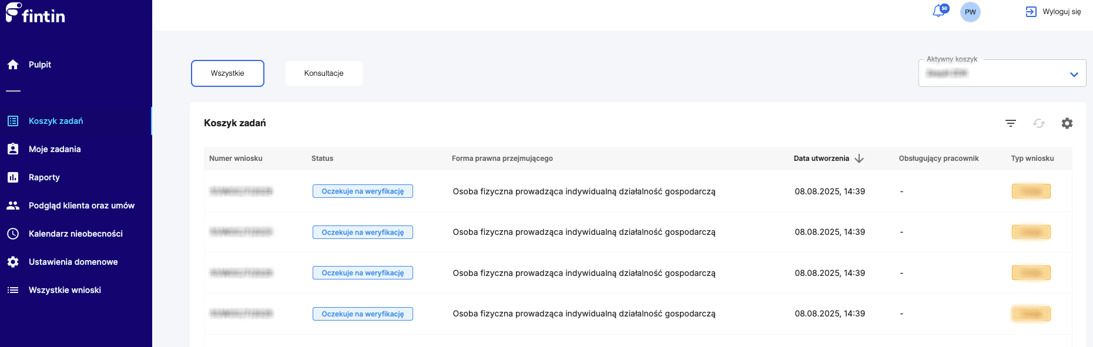The height and width of the screenshot is (347, 1093).
Task: Click the notification bell icon
Action: click(939, 12)
